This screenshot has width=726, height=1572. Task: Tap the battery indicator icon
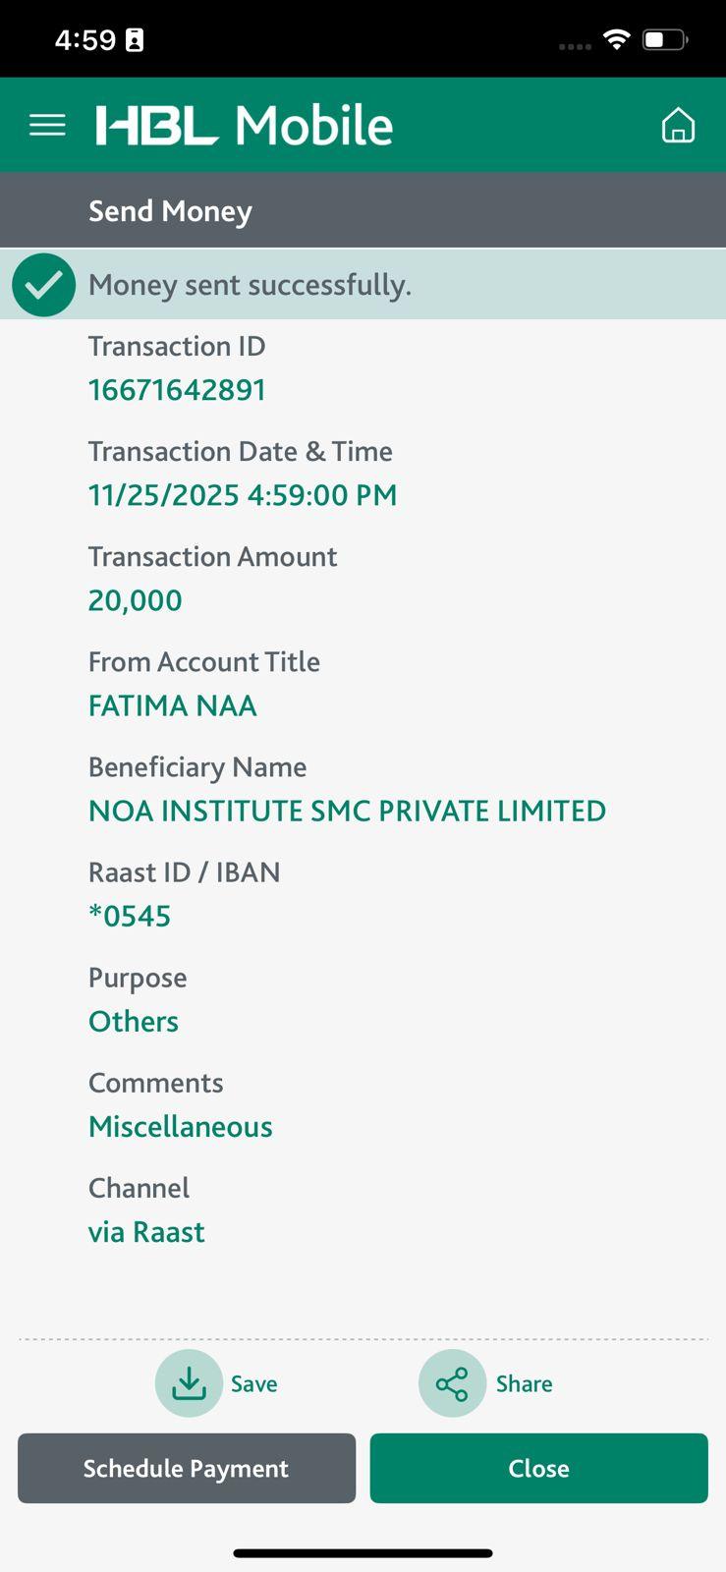click(665, 40)
